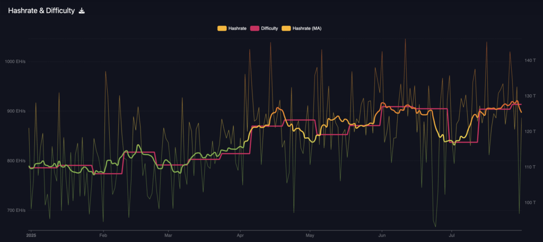The height and width of the screenshot is (242, 543).
Task: Hide the Difficulty series via legend label
Action: [x=269, y=28]
